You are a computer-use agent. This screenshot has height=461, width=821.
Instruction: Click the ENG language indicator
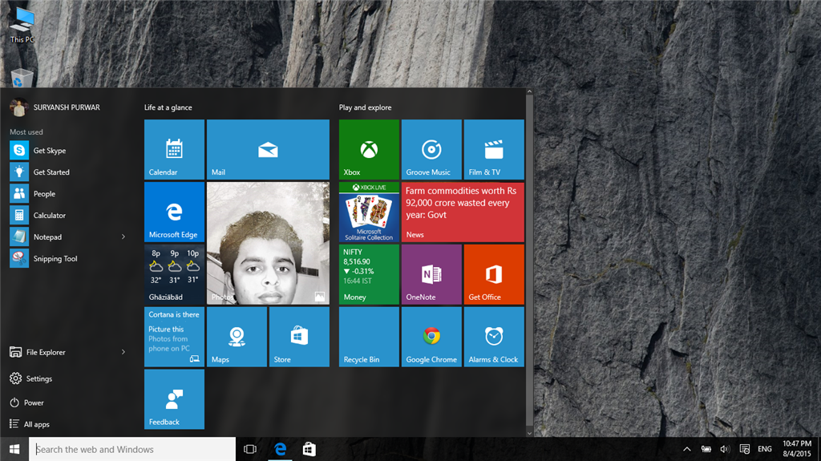(x=764, y=449)
